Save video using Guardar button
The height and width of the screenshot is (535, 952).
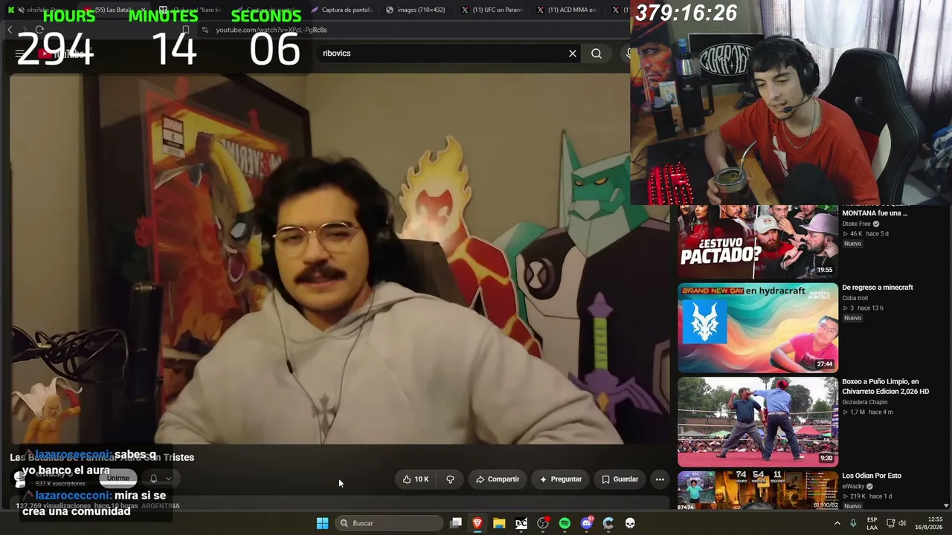click(x=620, y=479)
